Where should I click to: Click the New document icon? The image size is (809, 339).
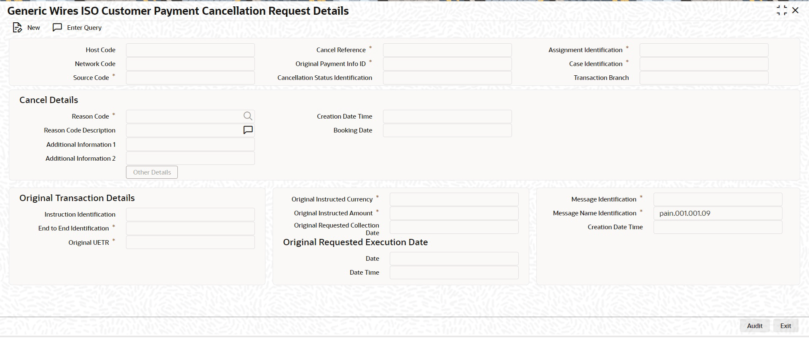coord(17,28)
